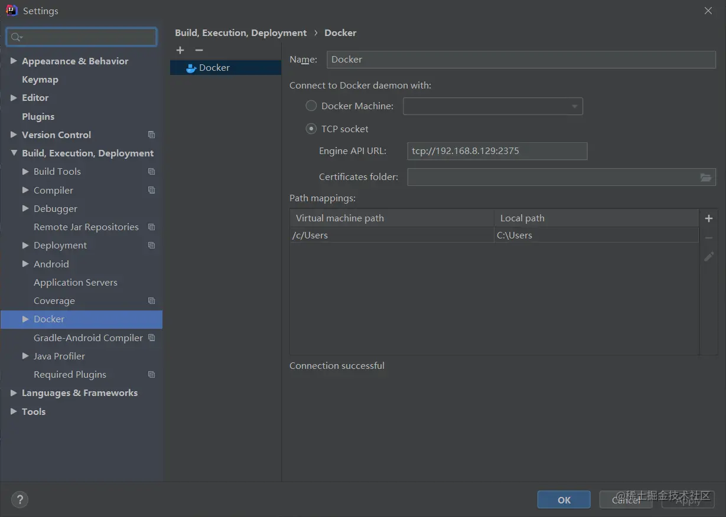Click Virtual machine path column header

pos(392,218)
